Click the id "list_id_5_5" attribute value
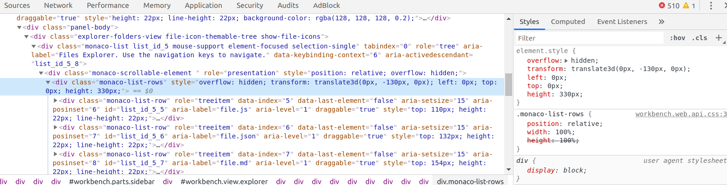This screenshot has width=727, height=185. coord(143,110)
